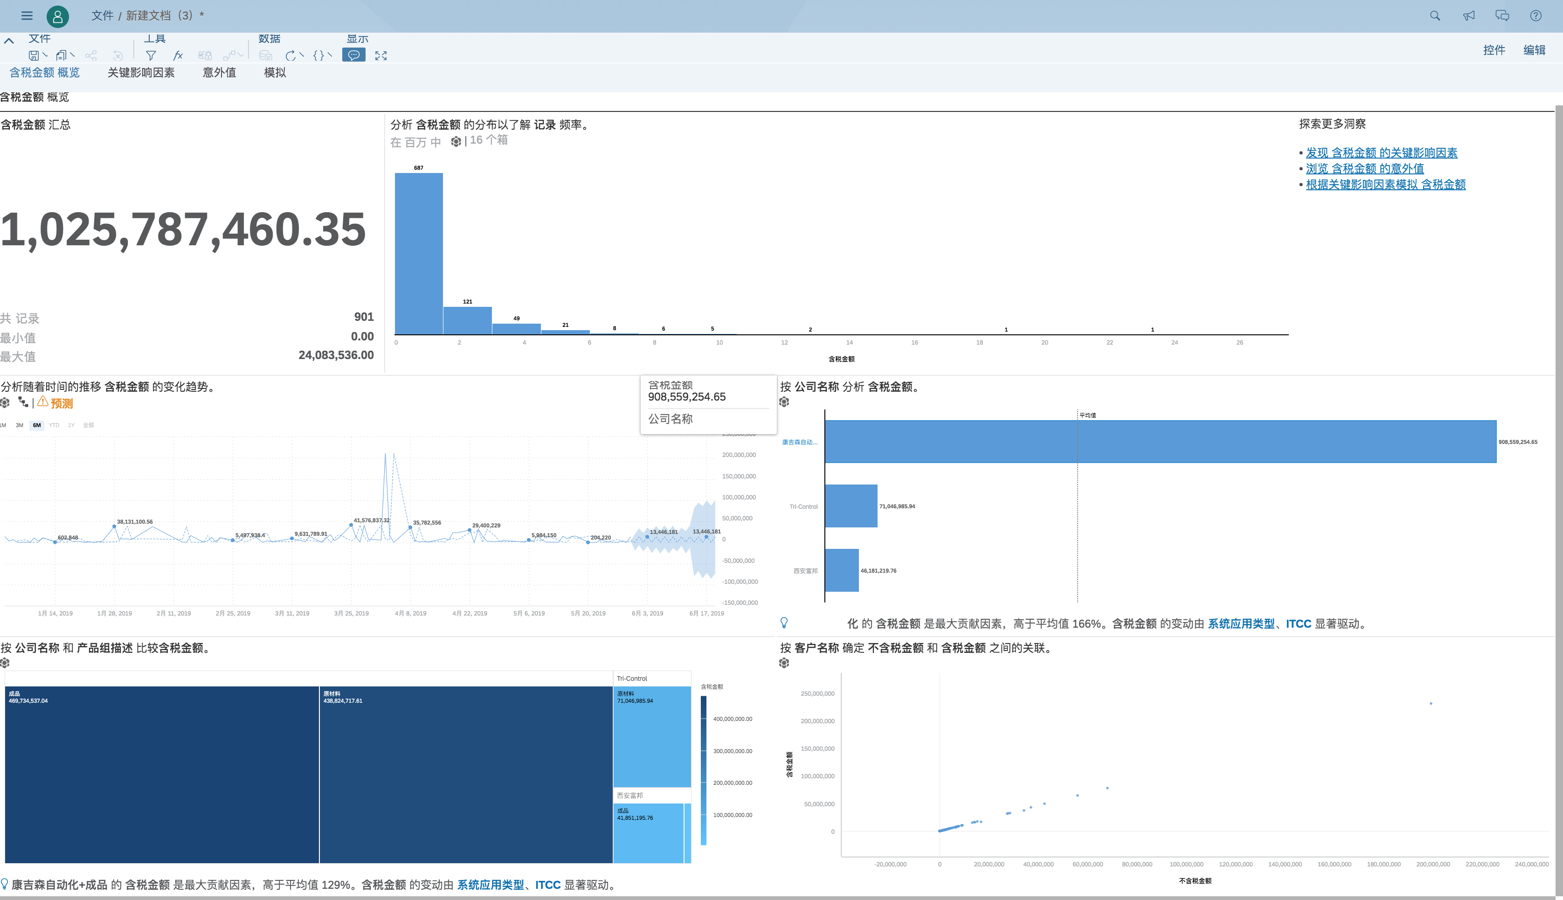
Task: Click the curly braces variables icon
Action: point(318,55)
